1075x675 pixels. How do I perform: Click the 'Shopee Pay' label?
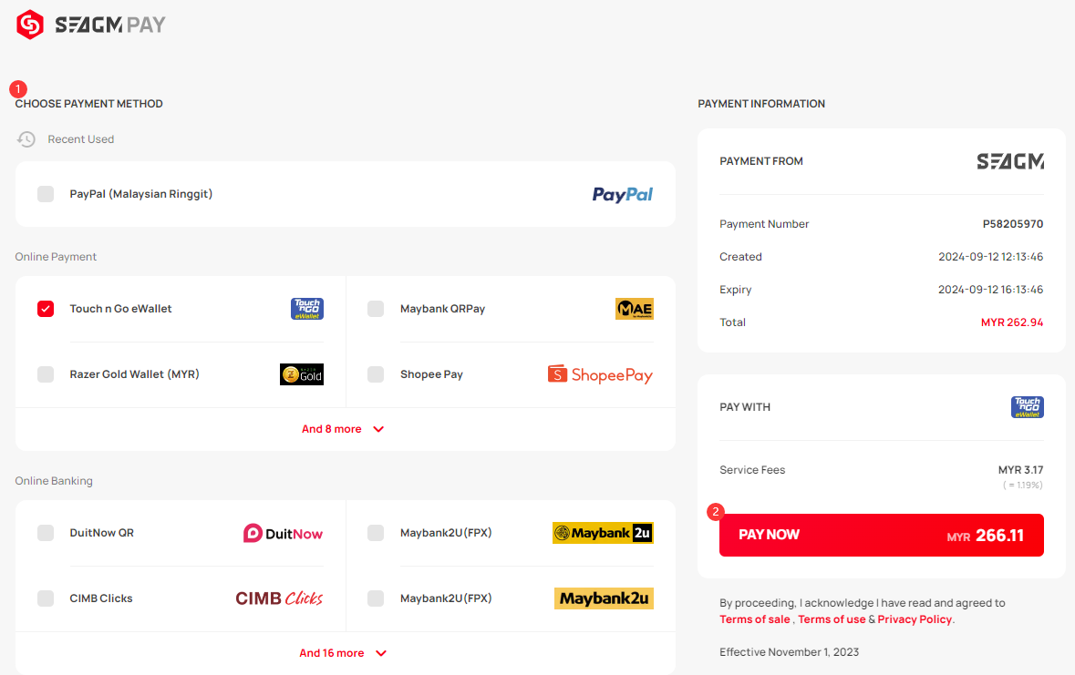(x=432, y=374)
